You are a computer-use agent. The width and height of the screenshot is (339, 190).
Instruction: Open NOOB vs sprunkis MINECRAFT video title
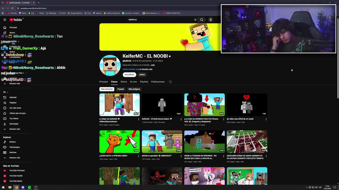(x=157, y=156)
